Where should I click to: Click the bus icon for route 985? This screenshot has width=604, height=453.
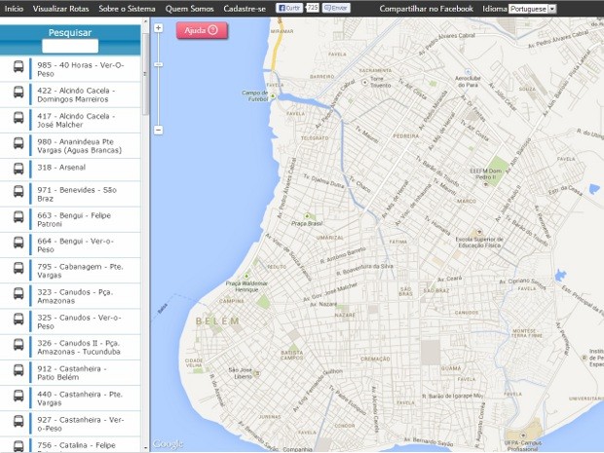click(x=19, y=69)
